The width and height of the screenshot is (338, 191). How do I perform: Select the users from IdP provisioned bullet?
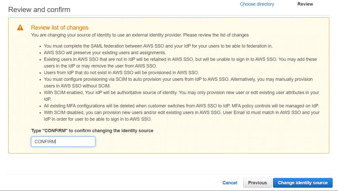(121, 73)
